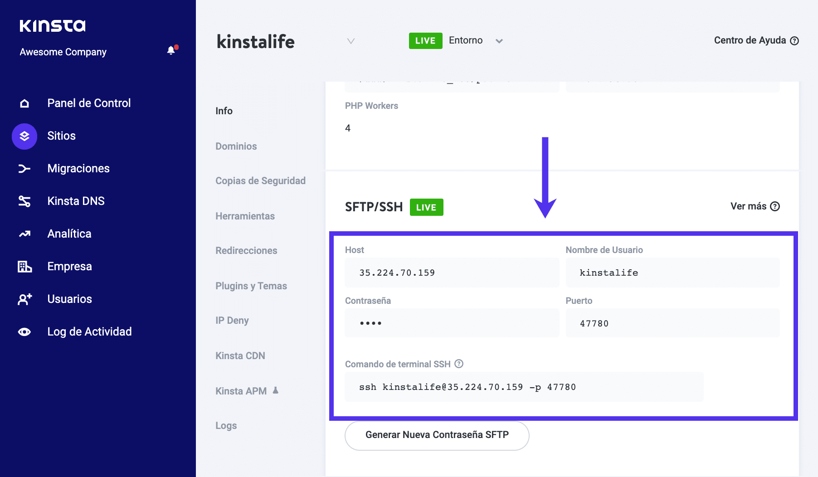The image size is (818, 477).
Task: Open the Analítica chart icon
Action: (x=24, y=234)
